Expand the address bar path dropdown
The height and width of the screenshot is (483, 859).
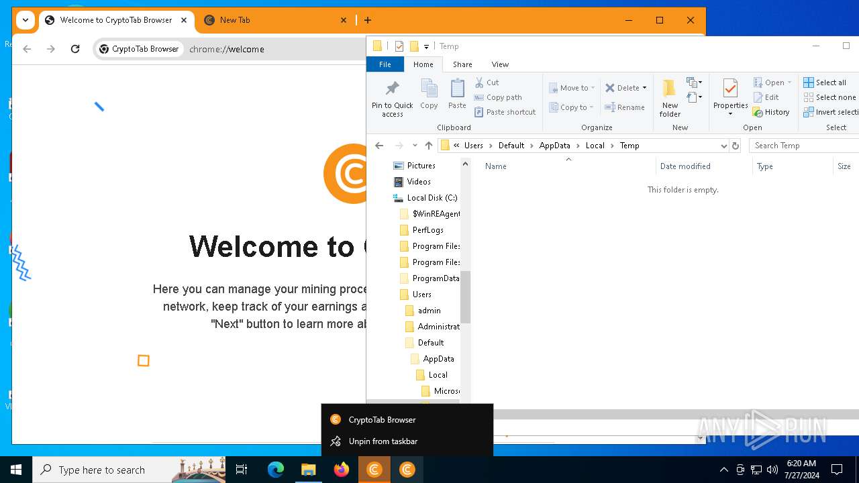point(723,146)
